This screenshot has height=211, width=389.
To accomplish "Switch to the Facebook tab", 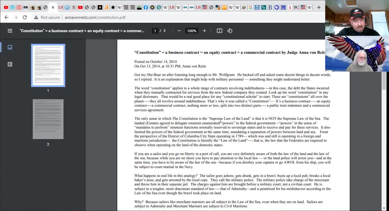I will point(146,7).
